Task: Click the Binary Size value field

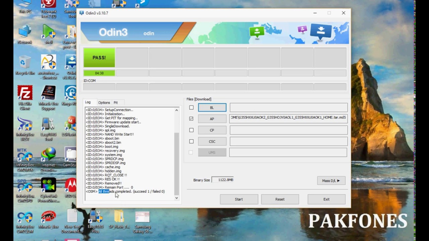Action: [223, 180]
